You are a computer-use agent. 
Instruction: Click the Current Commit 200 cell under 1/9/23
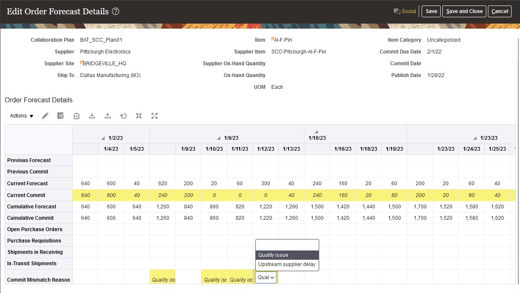pyautogui.click(x=188, y=195)
